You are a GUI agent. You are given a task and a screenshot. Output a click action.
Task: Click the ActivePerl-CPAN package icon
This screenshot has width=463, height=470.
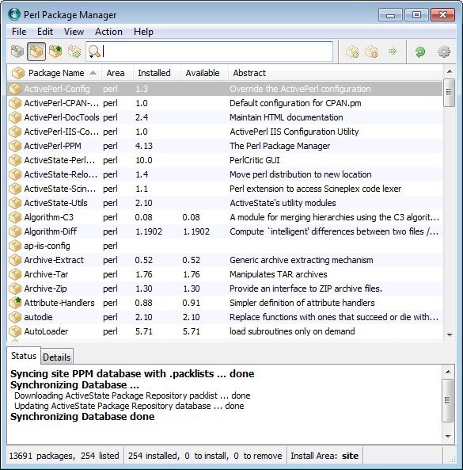[15, 103]
